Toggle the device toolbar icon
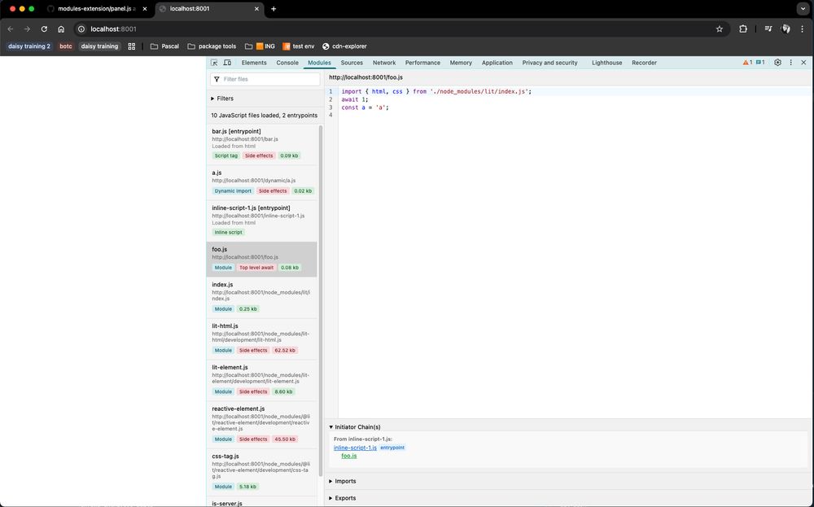This screenshot has width=814, height=507. [227, 63]
